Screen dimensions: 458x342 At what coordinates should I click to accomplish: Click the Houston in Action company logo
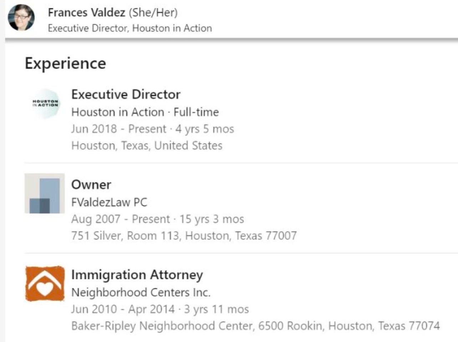tap(45, 104)
